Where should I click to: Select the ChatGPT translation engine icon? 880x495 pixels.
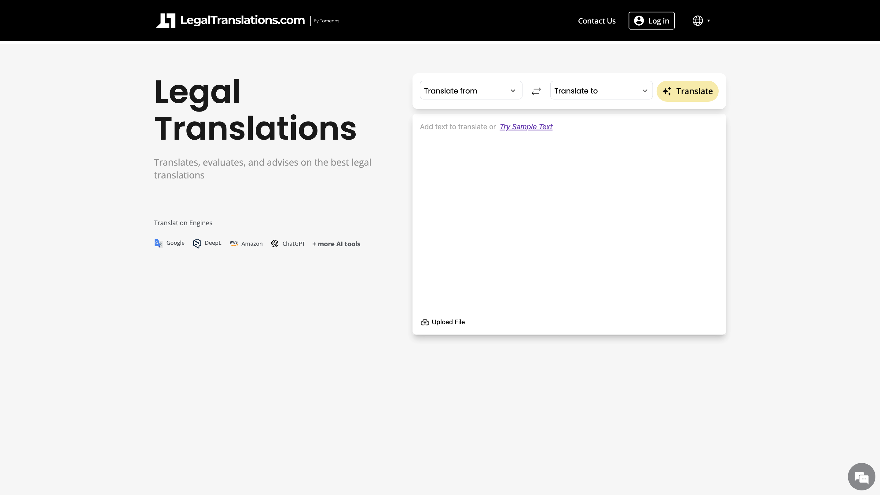click(275, 244)
